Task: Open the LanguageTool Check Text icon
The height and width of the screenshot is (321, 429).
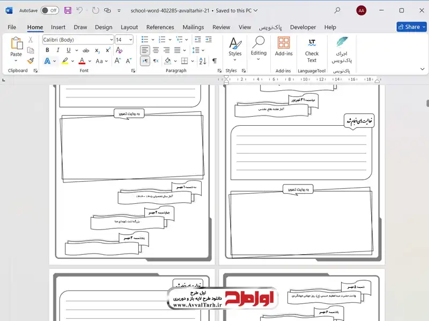Action: tap(312, 49)
